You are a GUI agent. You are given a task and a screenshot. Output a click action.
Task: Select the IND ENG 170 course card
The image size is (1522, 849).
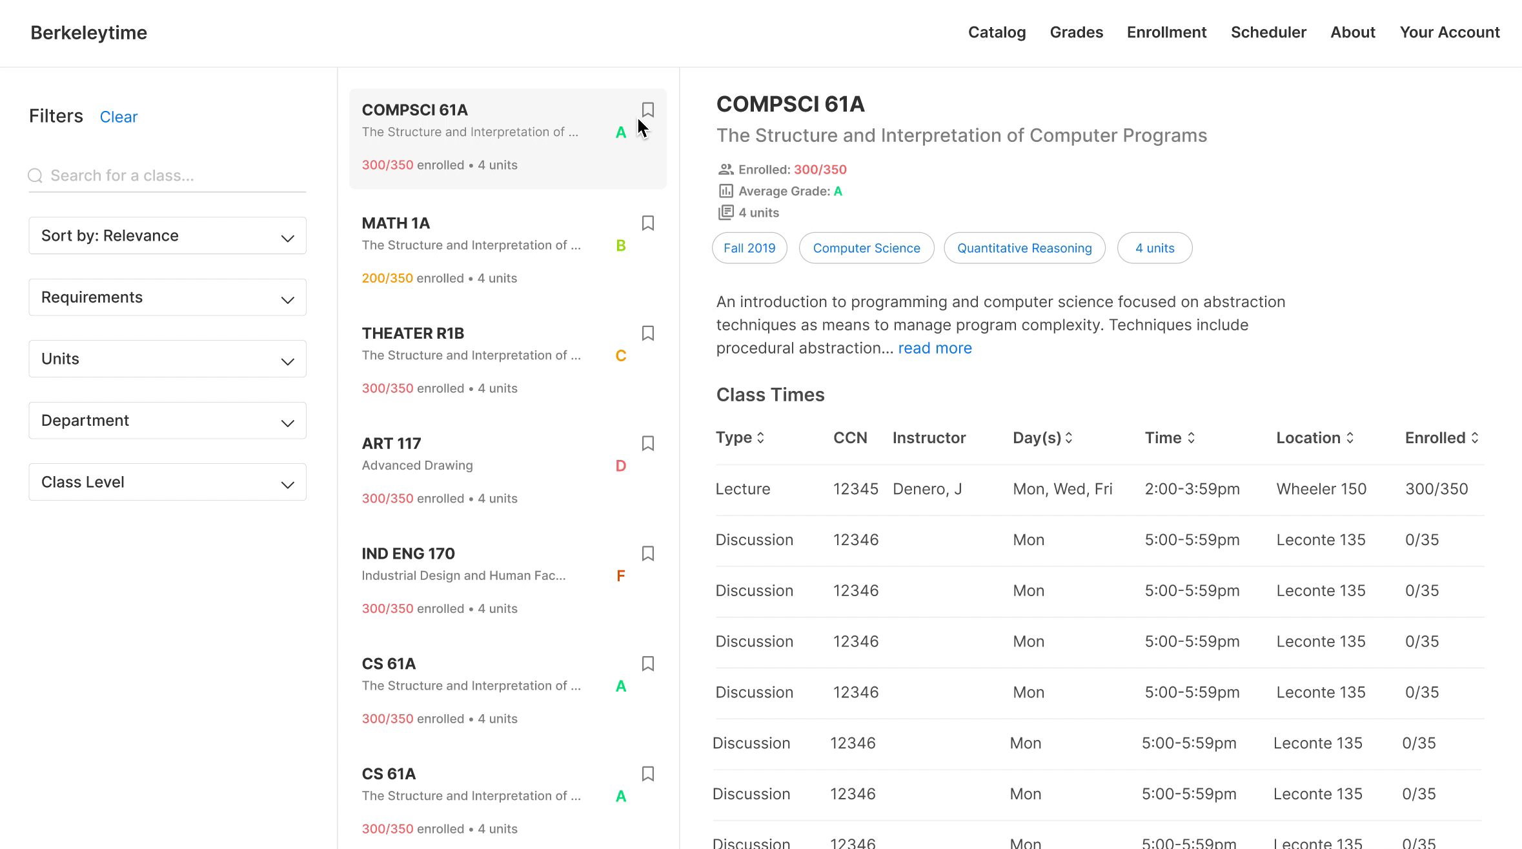tap(508, 582)
